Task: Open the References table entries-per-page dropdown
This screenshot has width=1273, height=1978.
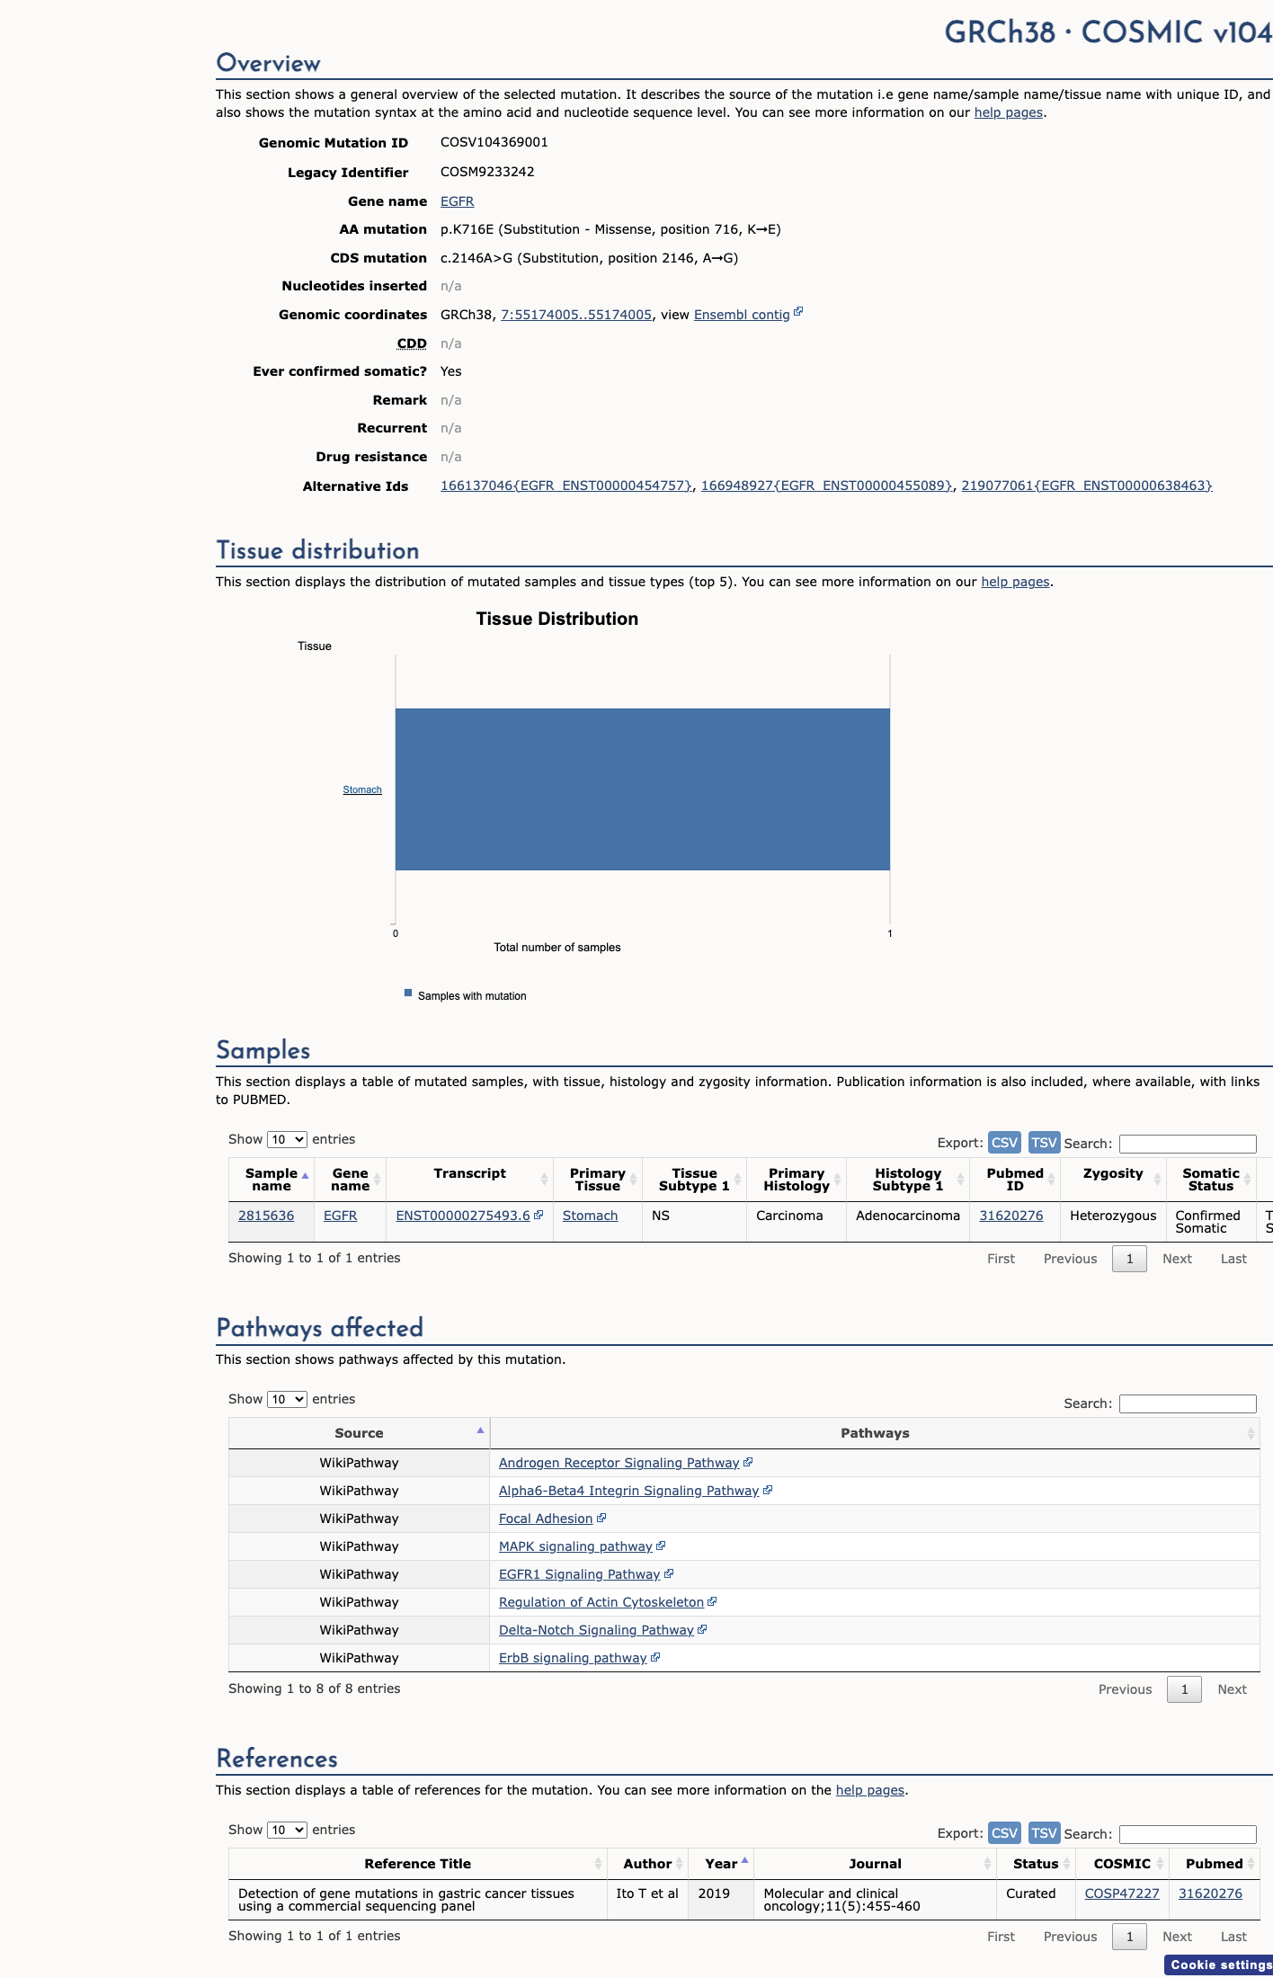Action: (287, 1830)
